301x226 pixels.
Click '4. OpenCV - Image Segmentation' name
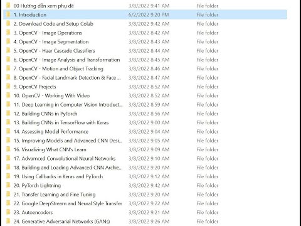51,42
